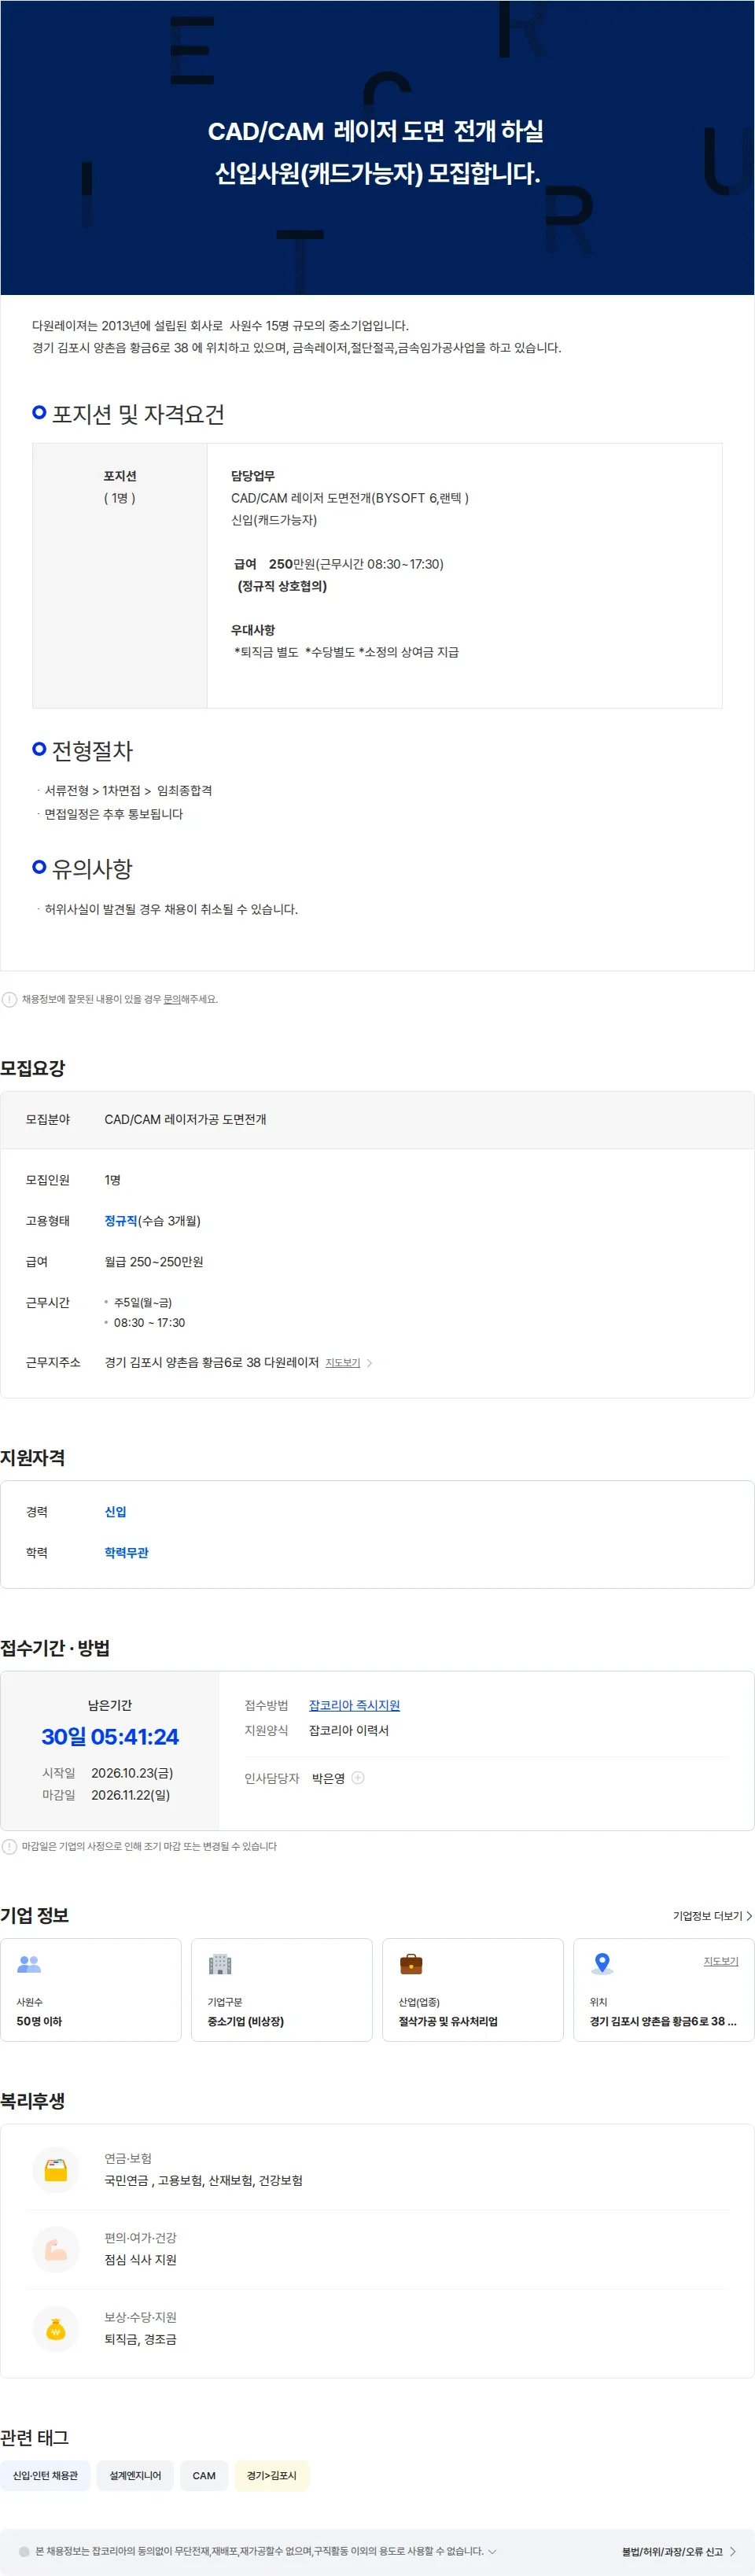Click 월급 250~250만원 salary text
Image resolution: width=755 pixels, height=2576 pixels.
[154, 1262]
